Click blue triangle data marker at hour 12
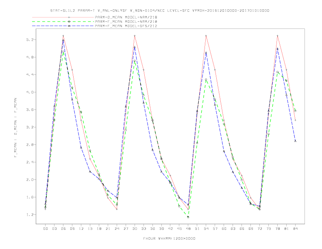 pos(81,148)
